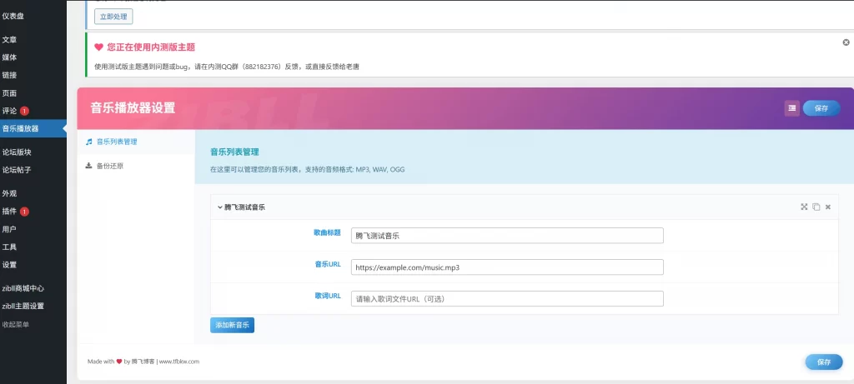Click the 音乐URL field label
This screenshot has height=384, width=854.
(x=328, y=264)
